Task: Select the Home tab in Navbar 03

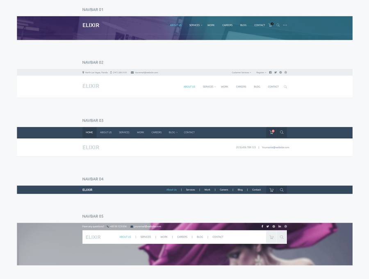Action: coord(89,133)
